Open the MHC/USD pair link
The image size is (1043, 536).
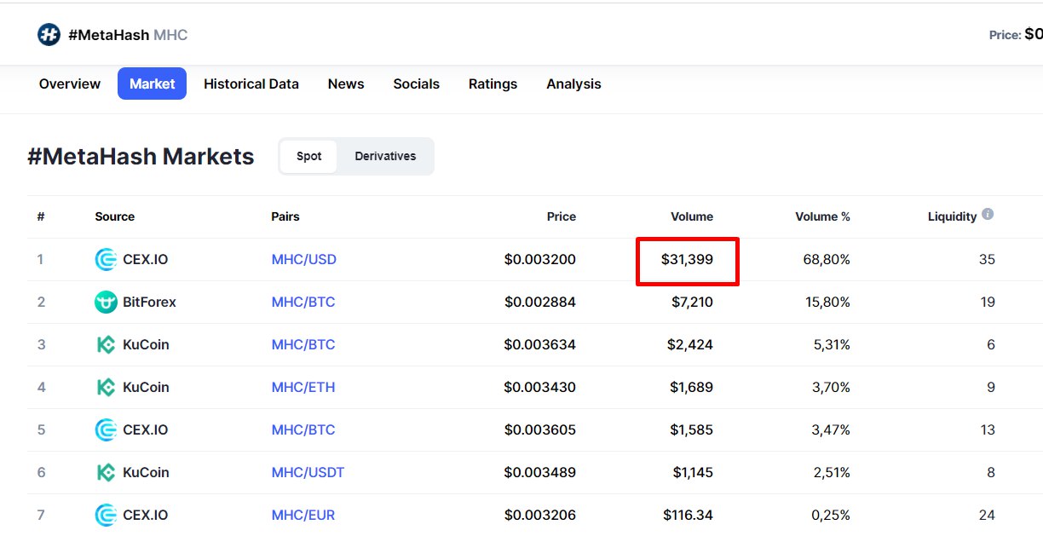pos(304,259)
